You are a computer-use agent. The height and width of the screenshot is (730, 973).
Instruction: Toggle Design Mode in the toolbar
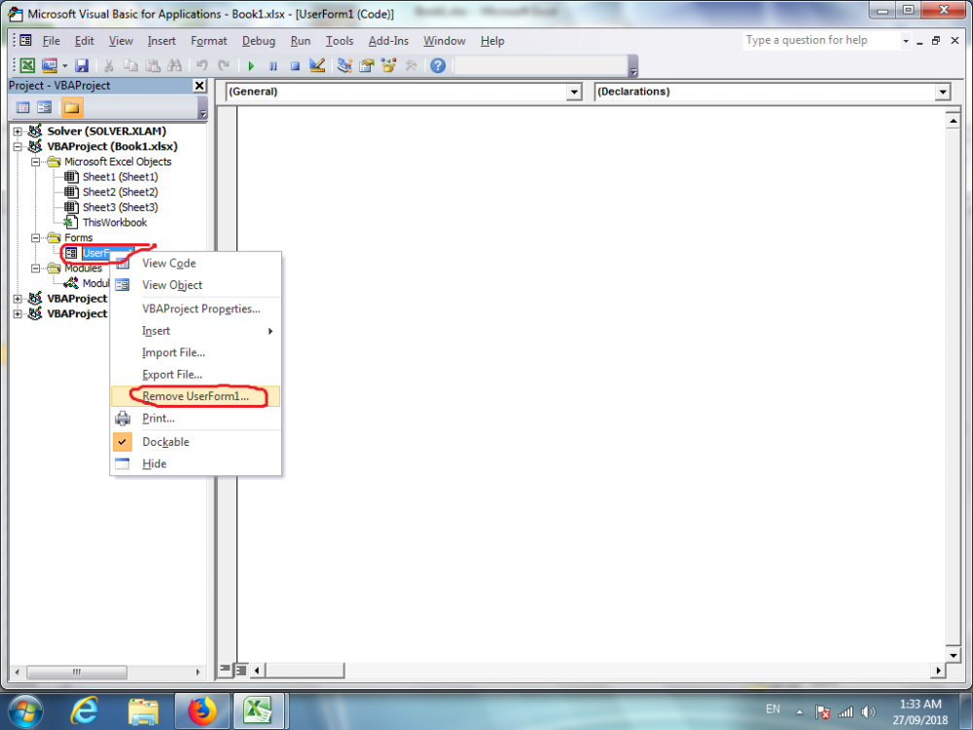click(317, 65)
